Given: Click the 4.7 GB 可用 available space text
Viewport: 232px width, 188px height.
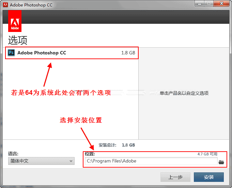Looking at the screenshot, I should 207,154.
